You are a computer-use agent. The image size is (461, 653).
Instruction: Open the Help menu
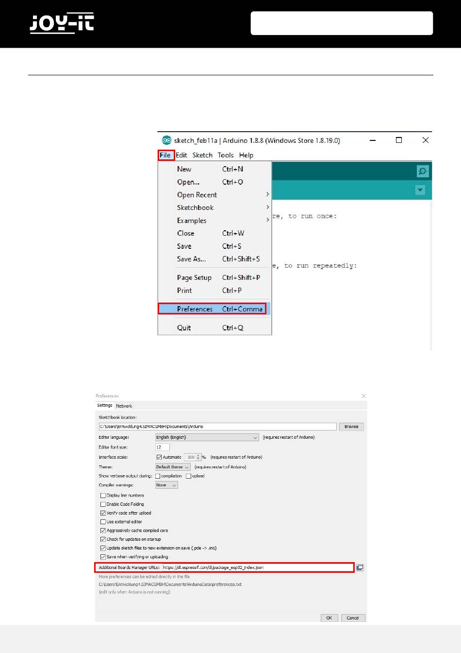246,155
